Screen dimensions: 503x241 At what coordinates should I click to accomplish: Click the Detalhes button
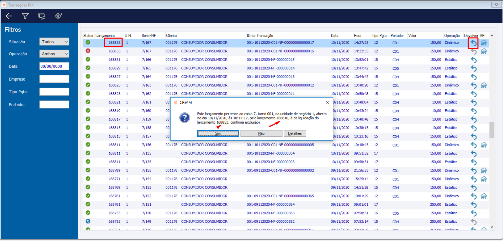(x=295, y=133)
